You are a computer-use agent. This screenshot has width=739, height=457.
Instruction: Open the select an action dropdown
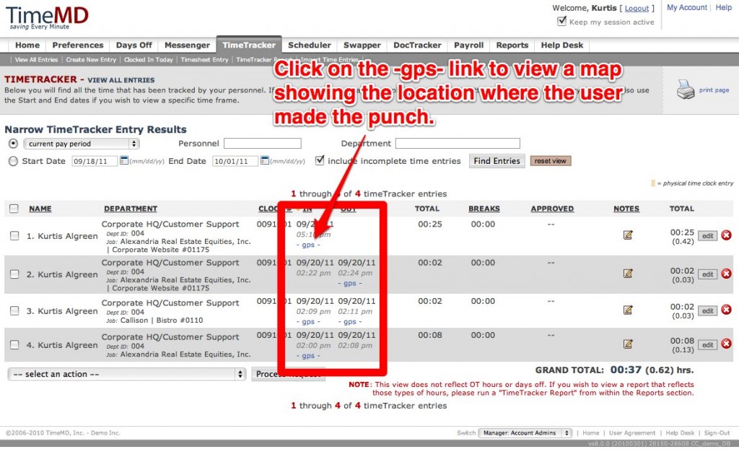tap(126, 374)
